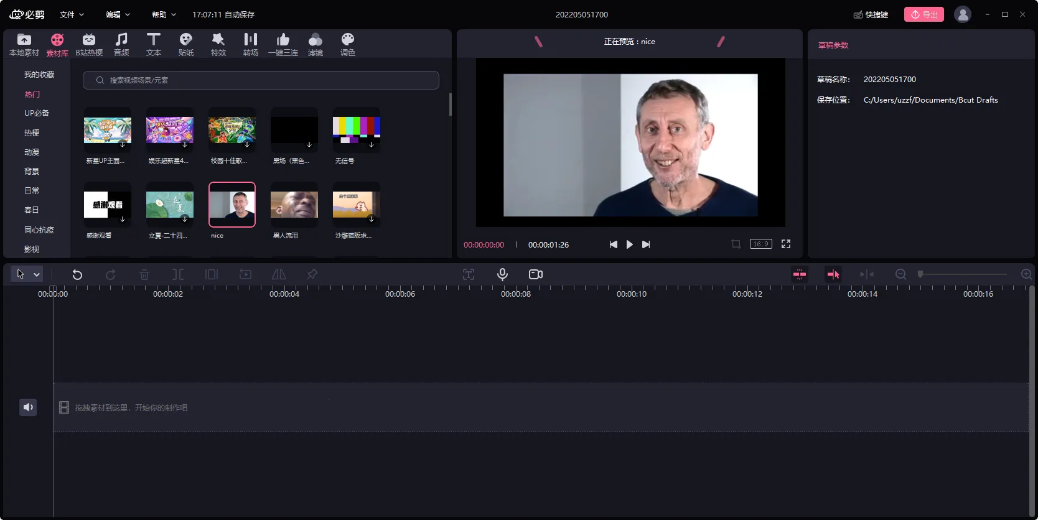The height and width of the screenshot is (520, 1038).
Task: Click the microphone voiceover record icon
Action: tap(502, 274)
